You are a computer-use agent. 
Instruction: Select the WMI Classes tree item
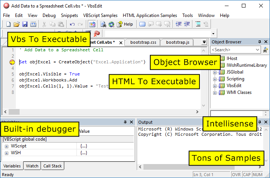[x=239, y=92]
